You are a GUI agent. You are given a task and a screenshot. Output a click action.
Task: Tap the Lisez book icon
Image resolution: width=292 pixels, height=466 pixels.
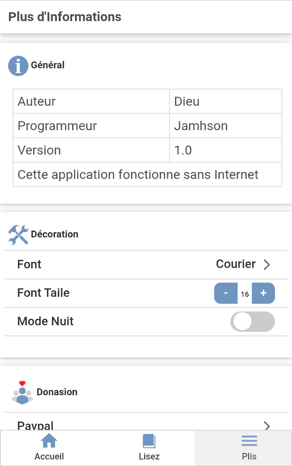point(149,441)
